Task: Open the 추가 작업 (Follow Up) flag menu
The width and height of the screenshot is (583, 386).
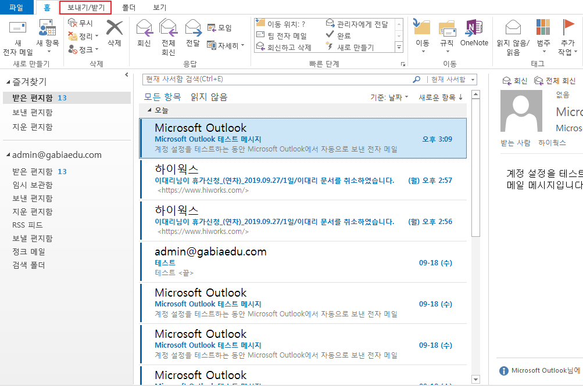Action: (568, 27)
